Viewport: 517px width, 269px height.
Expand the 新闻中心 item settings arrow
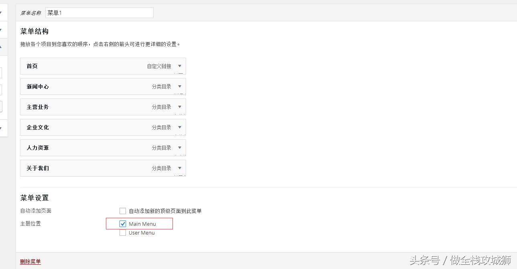(179, 86)
